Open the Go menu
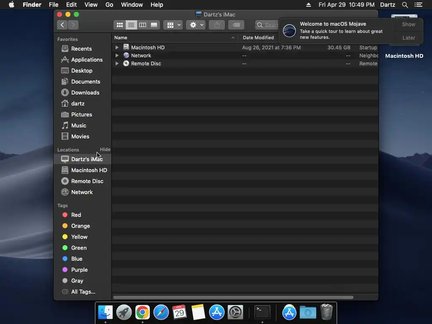The height and width of the screenshot is (324, 432). (109, 5)
